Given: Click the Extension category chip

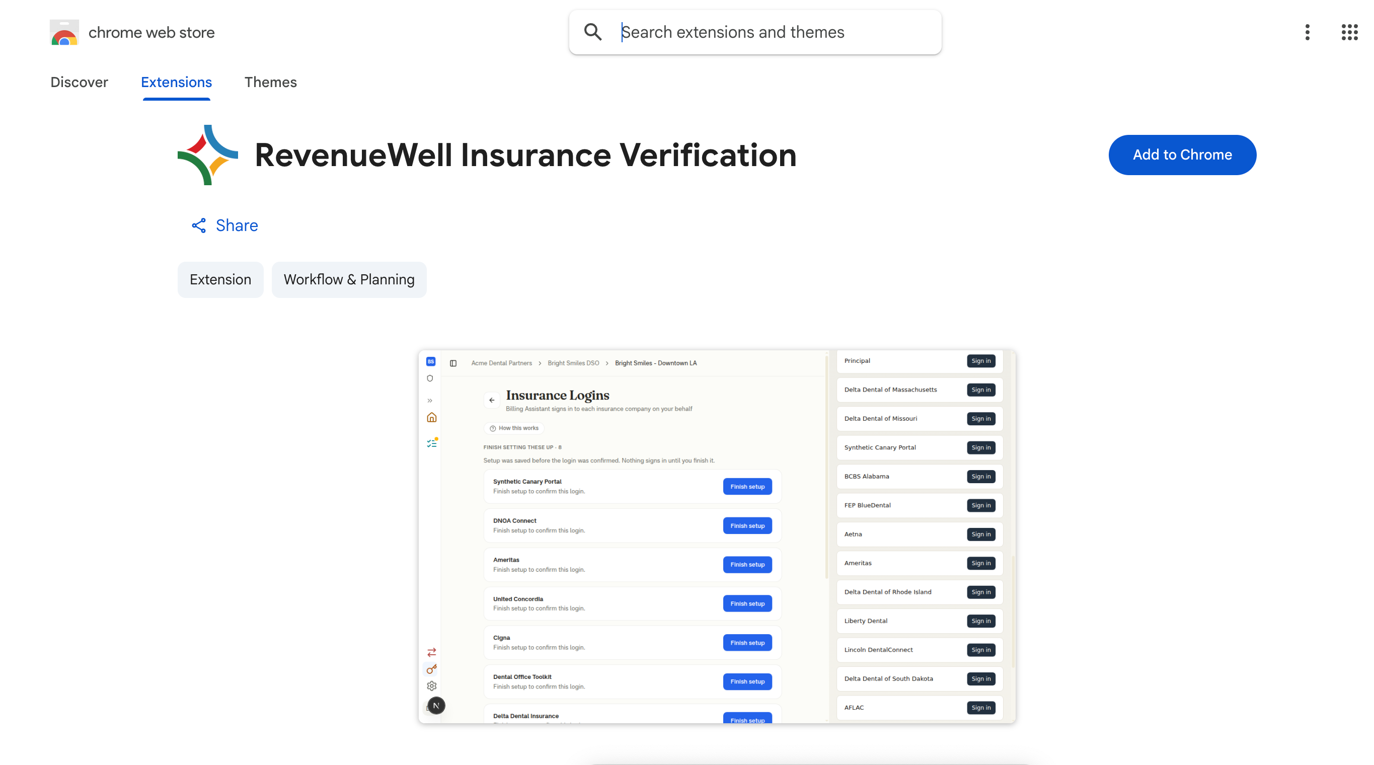Looking at the screenshot, I should point(220,279).
